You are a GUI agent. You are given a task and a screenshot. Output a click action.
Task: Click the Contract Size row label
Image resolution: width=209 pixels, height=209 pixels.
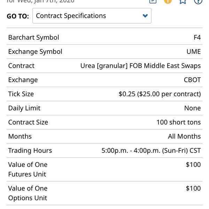(28, 122)
